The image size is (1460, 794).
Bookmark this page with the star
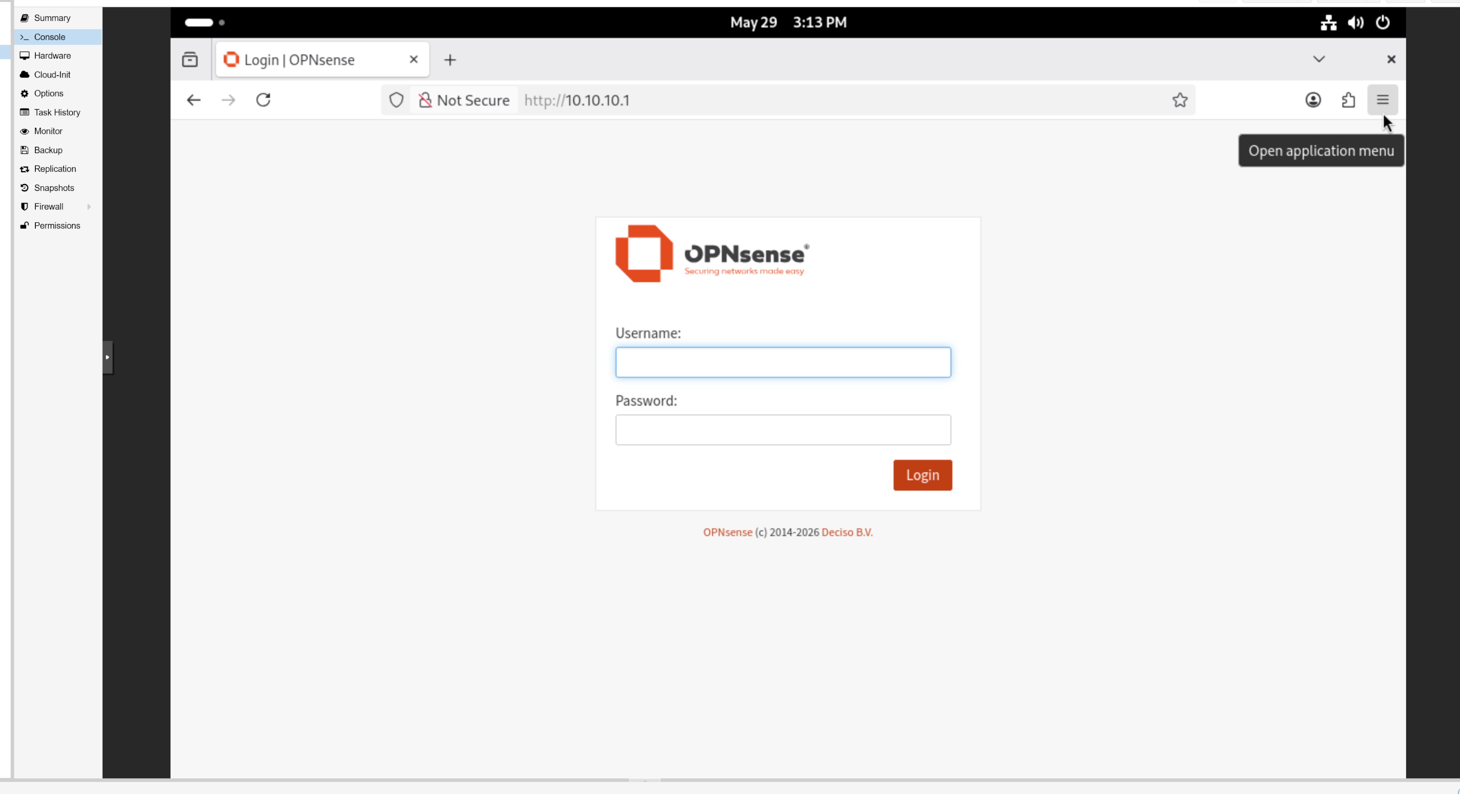(x=1180, y=100)
